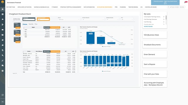Click the tallest bar in category chart
Screen dimensions: 188x105
[x=90, y=38]
